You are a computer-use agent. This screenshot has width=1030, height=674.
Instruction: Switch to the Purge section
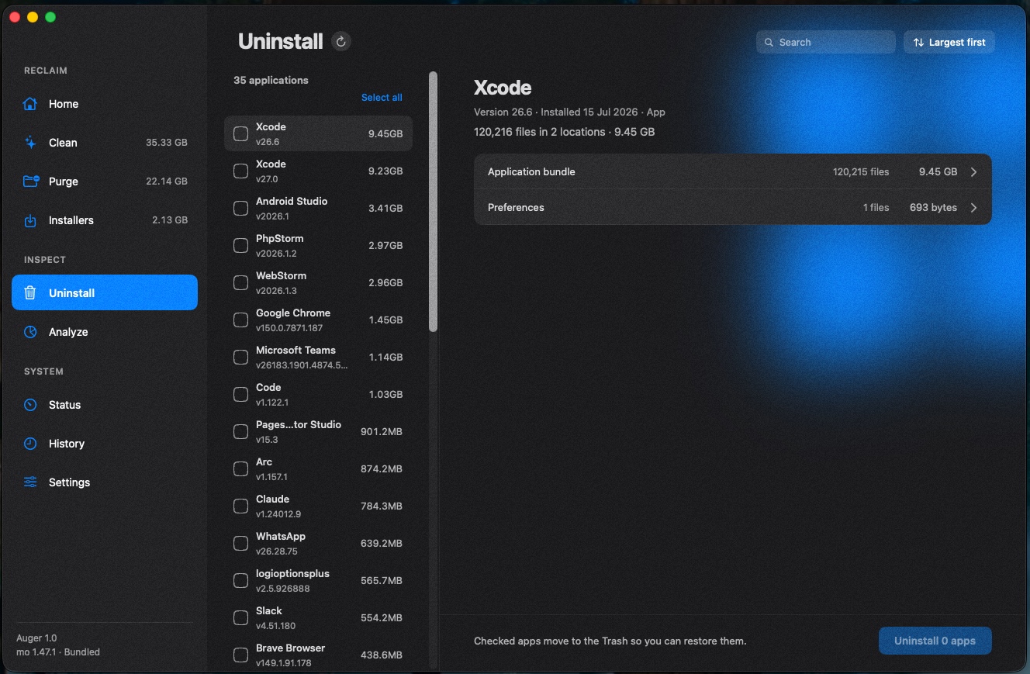pyautogui.click(x=105, y=181)
